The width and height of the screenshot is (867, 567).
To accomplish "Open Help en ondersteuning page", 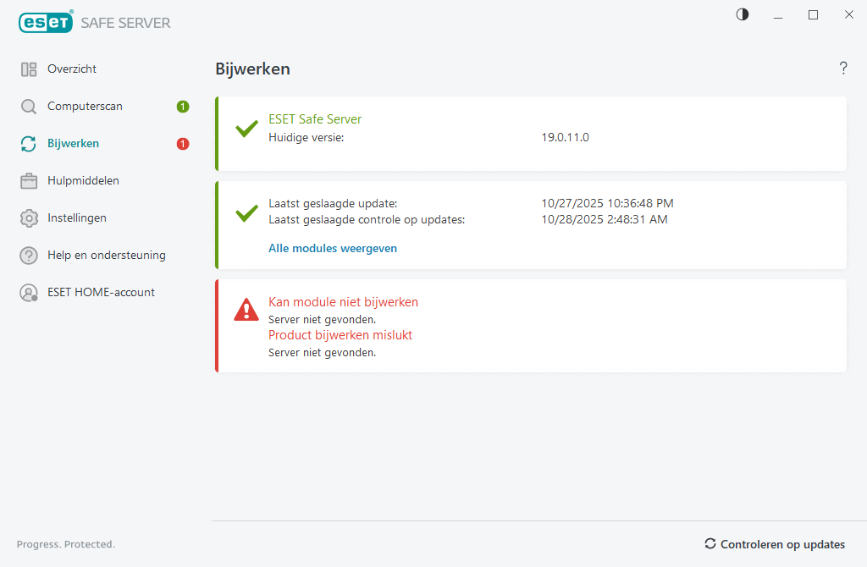I will point(107,256).
